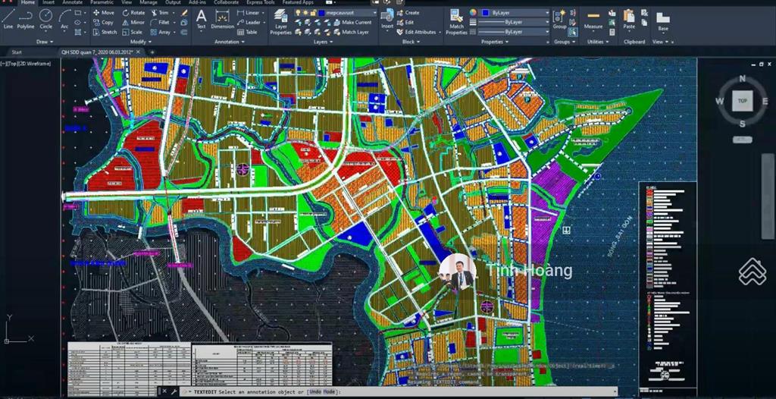Start the Trim command
Screen dimensions: 776x399
click(x=159, y=12)
